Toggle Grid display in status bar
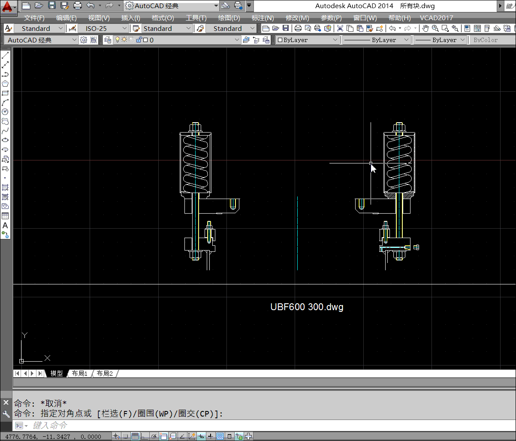 pyautogui.click(x=135, y=436)
